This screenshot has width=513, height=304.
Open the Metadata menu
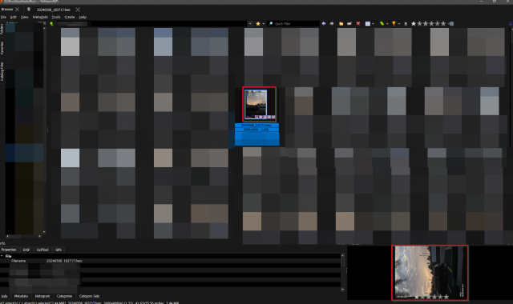coord(40,17)
